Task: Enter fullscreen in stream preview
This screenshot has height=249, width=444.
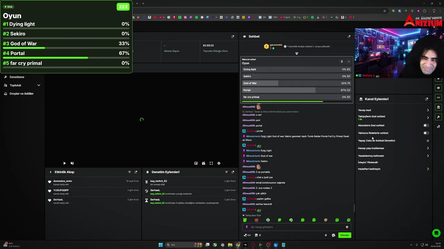Action: 211,163
